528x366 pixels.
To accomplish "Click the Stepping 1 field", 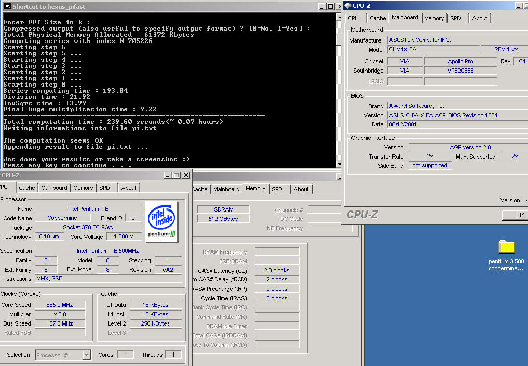I will 168,260.
